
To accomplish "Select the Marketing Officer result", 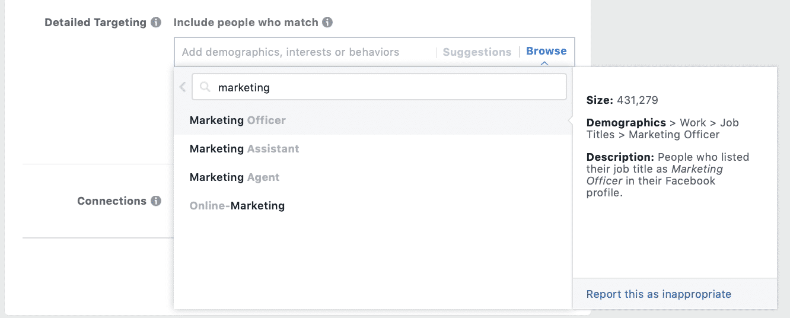I will 373,120.
